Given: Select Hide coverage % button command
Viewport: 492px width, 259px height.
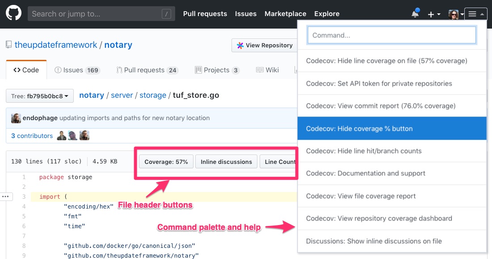Looking at the screenshot, I should [392, 129].
